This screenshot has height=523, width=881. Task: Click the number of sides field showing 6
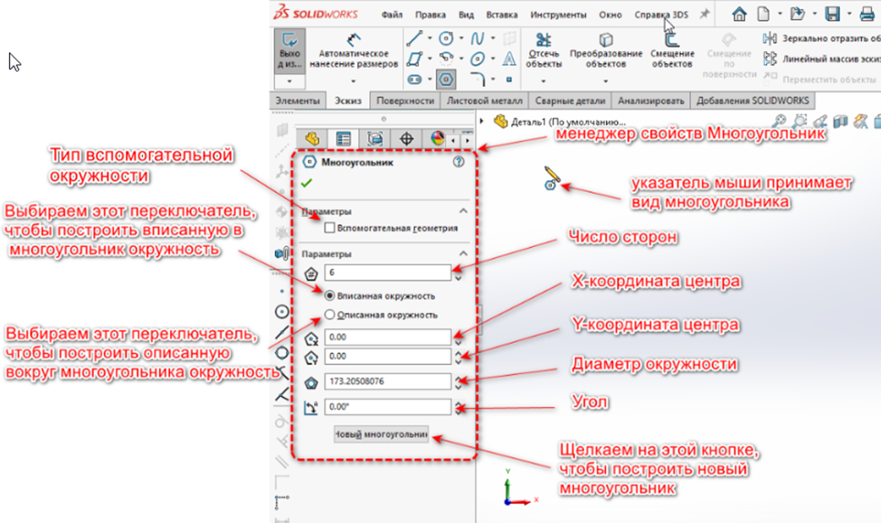(387, 272)
